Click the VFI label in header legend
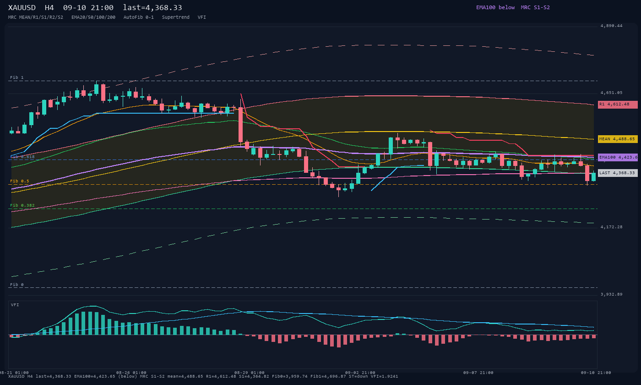The image size is (641, 385). point(202,17)
